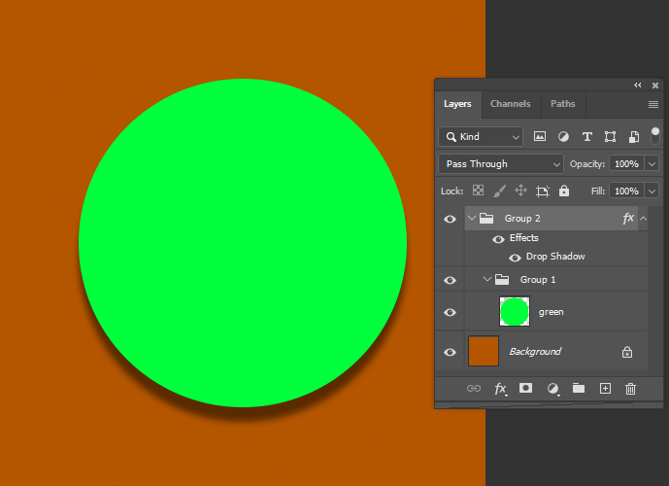Click the Background layer lock icon
669x486 pixels.
click(x=627, y=352)
